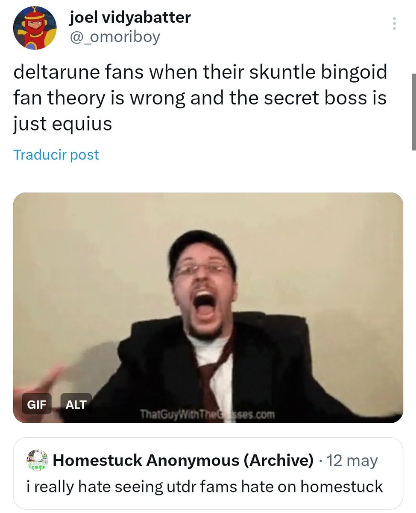Select the deltarune fans tweet text

coord(200,98)
